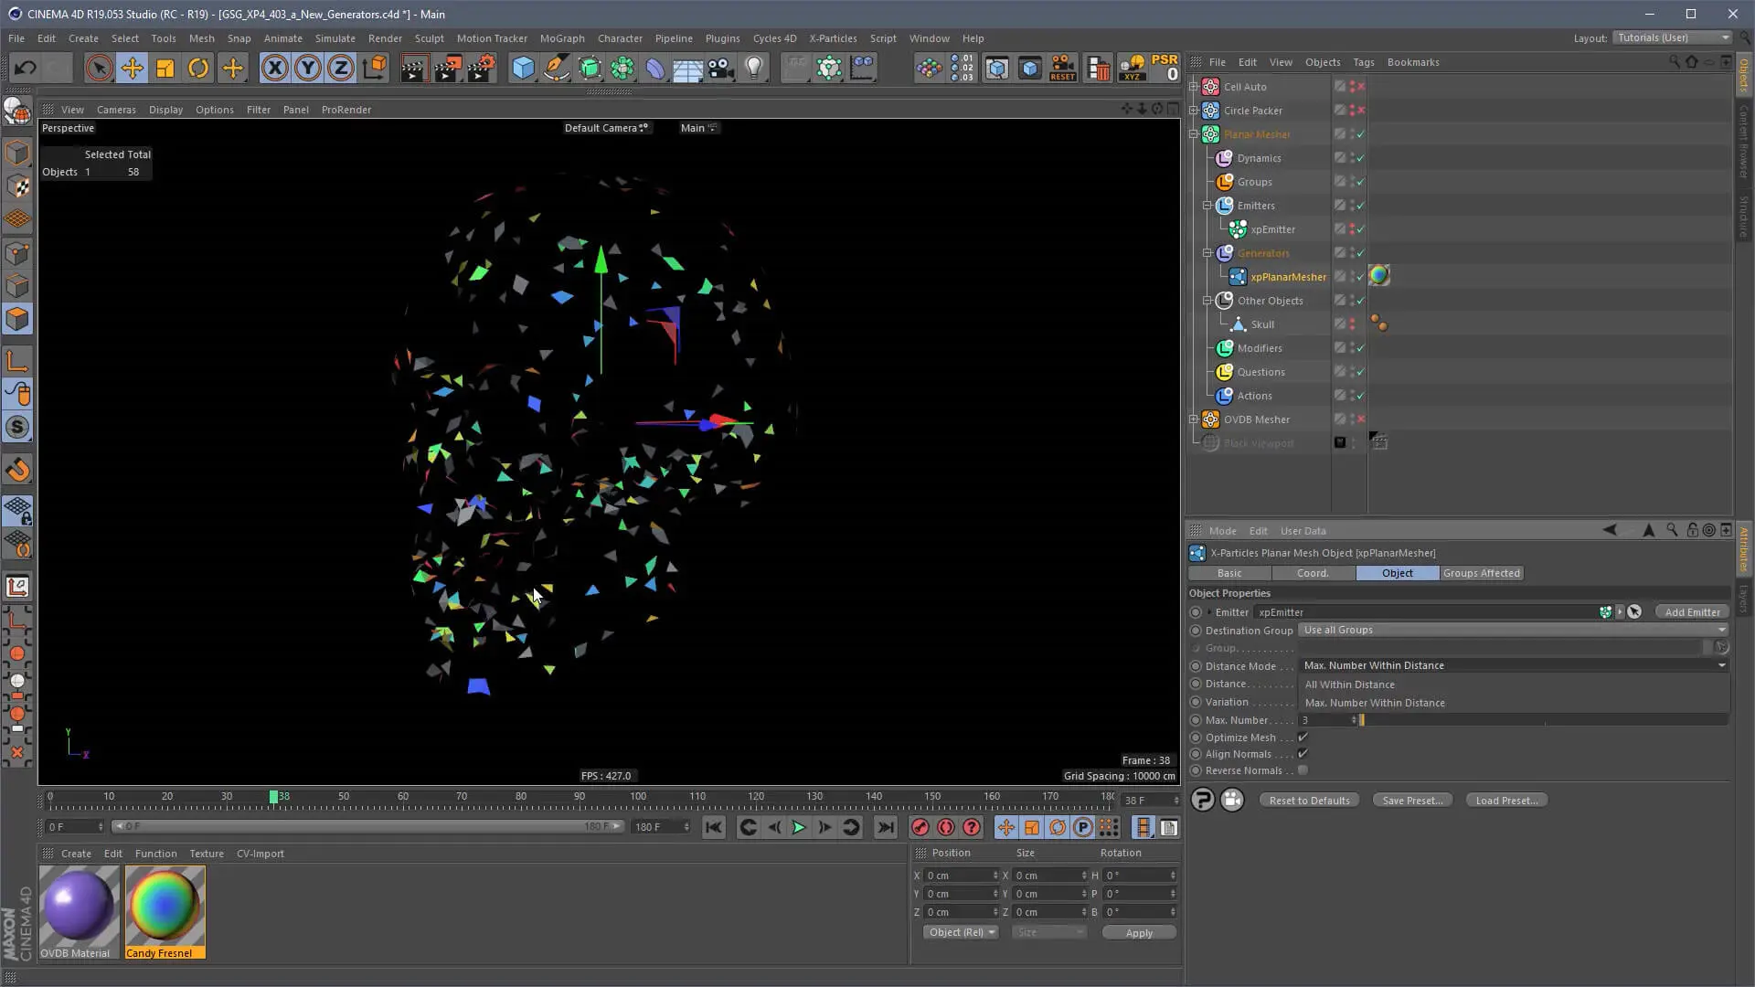Toggle X axis lock
The height and width of the screenshot is (987, 1755).
point(274,68)
